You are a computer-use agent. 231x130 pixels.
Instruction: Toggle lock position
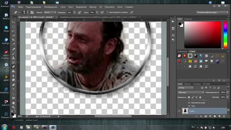[x=196, y=97]
